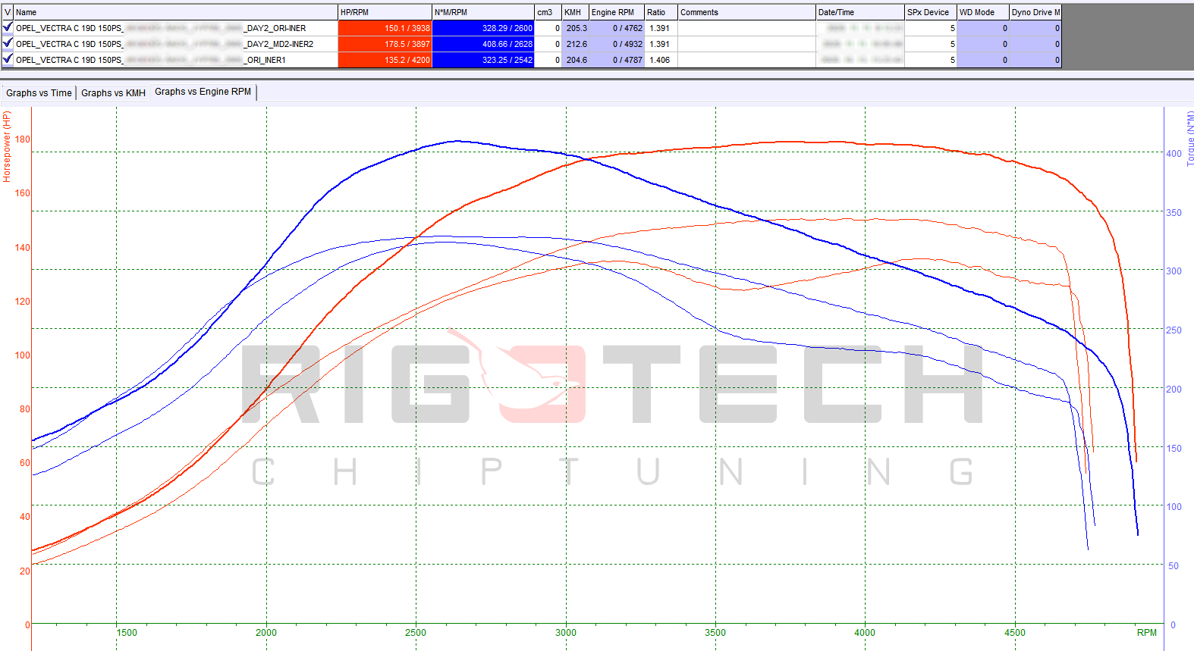Click the SPx Device column header

(x=931, y=12)
